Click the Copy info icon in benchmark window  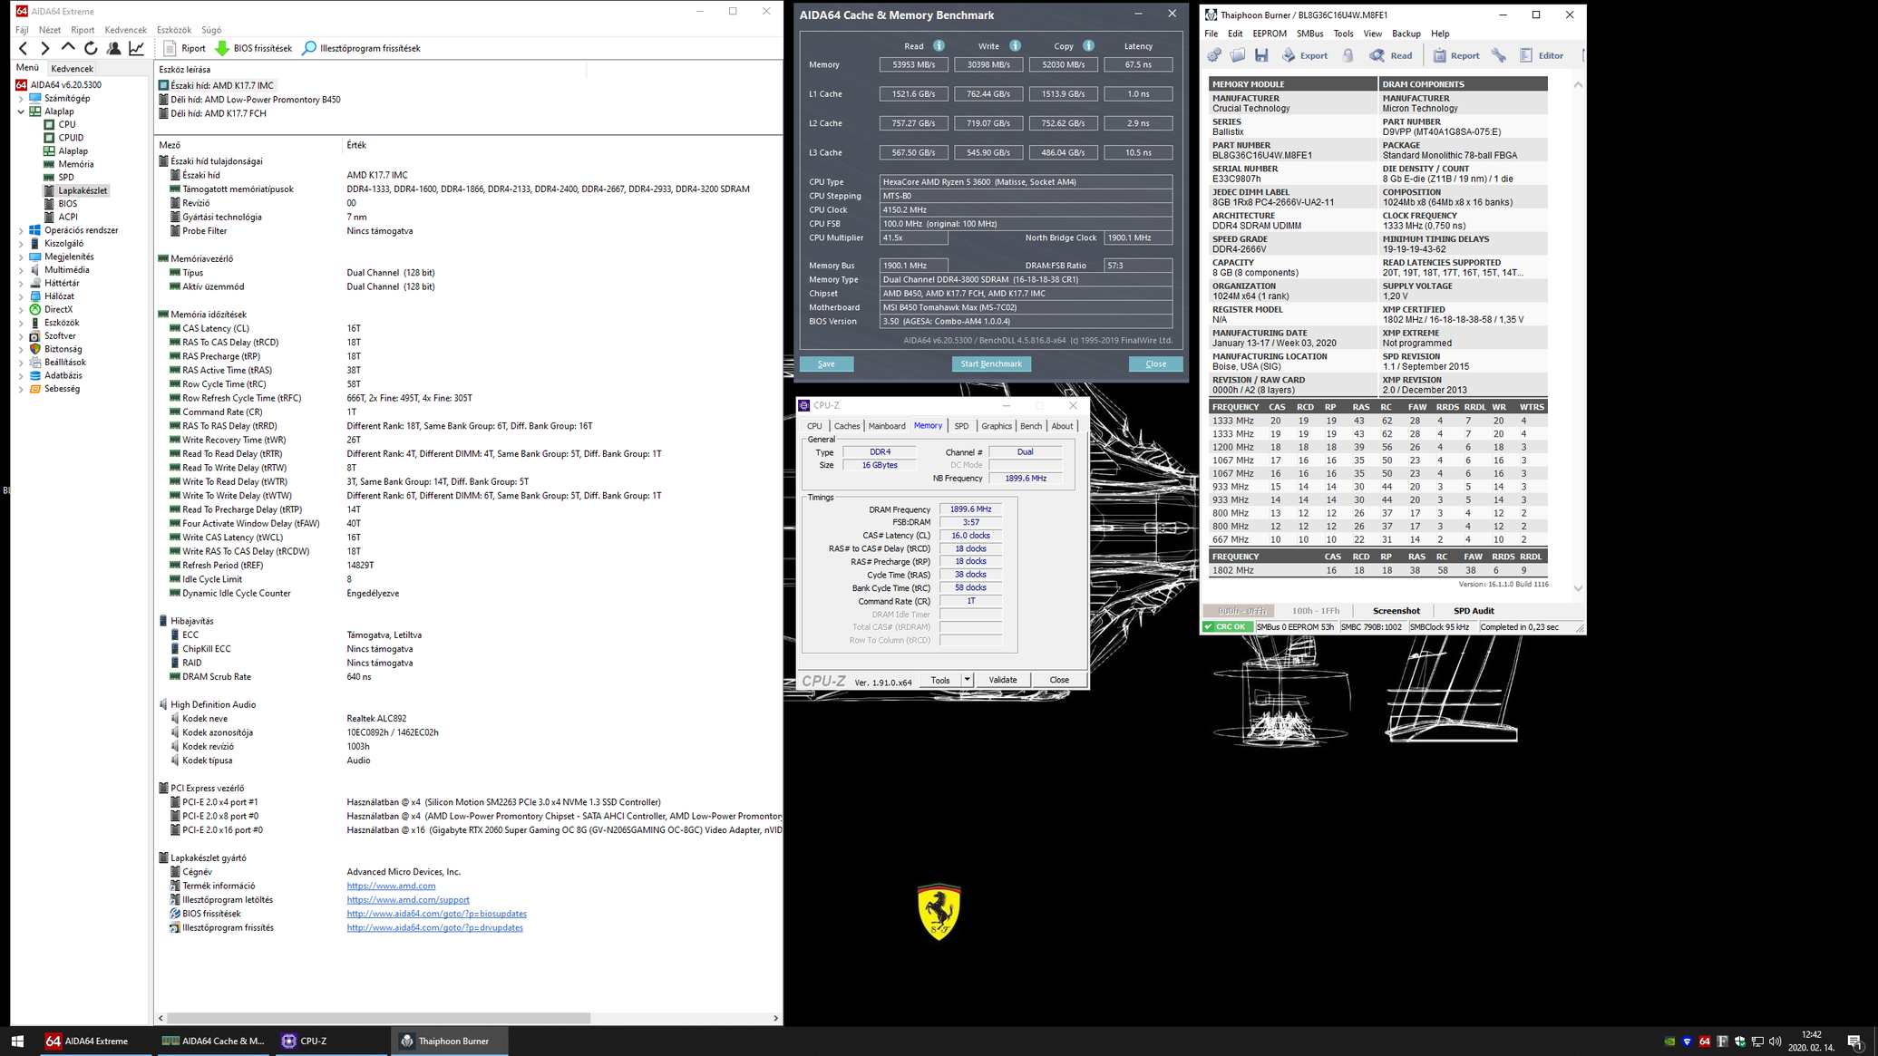(x=1088, y=45)
